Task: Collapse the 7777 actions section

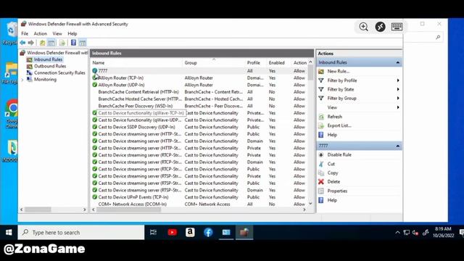Action: click(398, 146)
